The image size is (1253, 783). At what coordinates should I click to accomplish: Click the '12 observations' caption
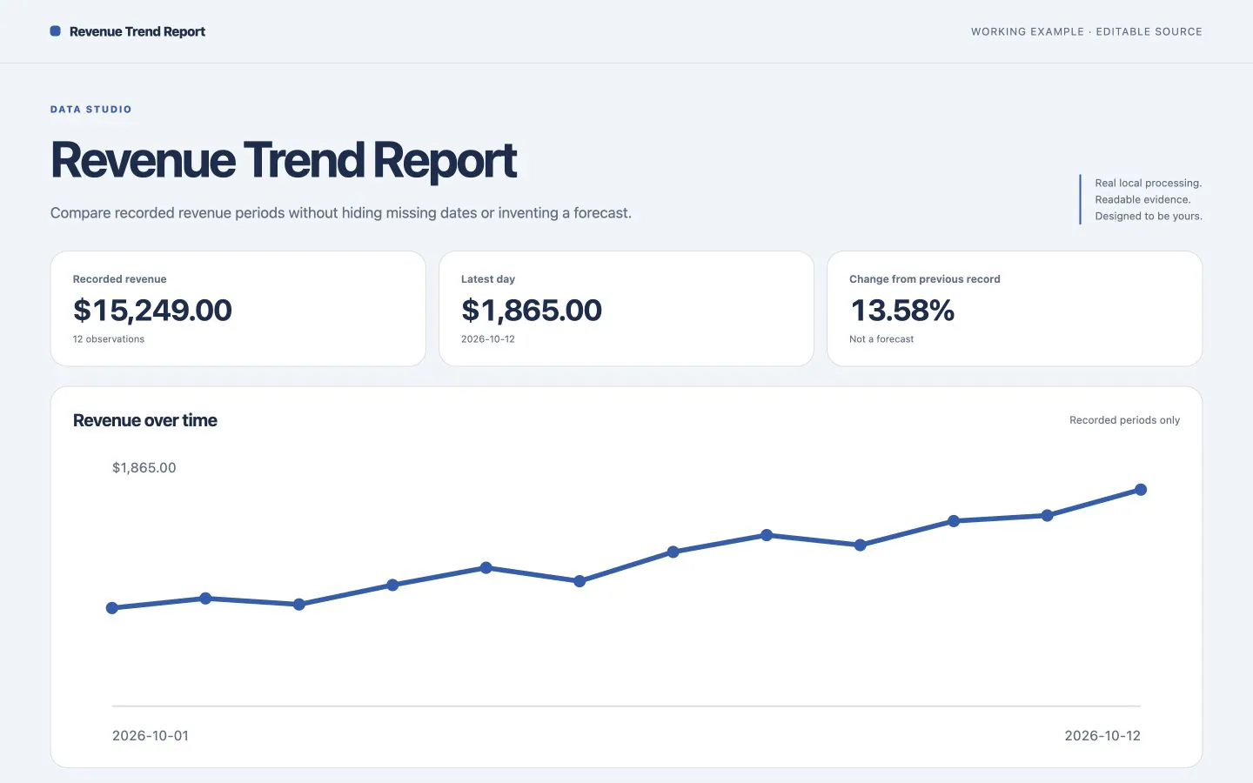click(109, 339)
